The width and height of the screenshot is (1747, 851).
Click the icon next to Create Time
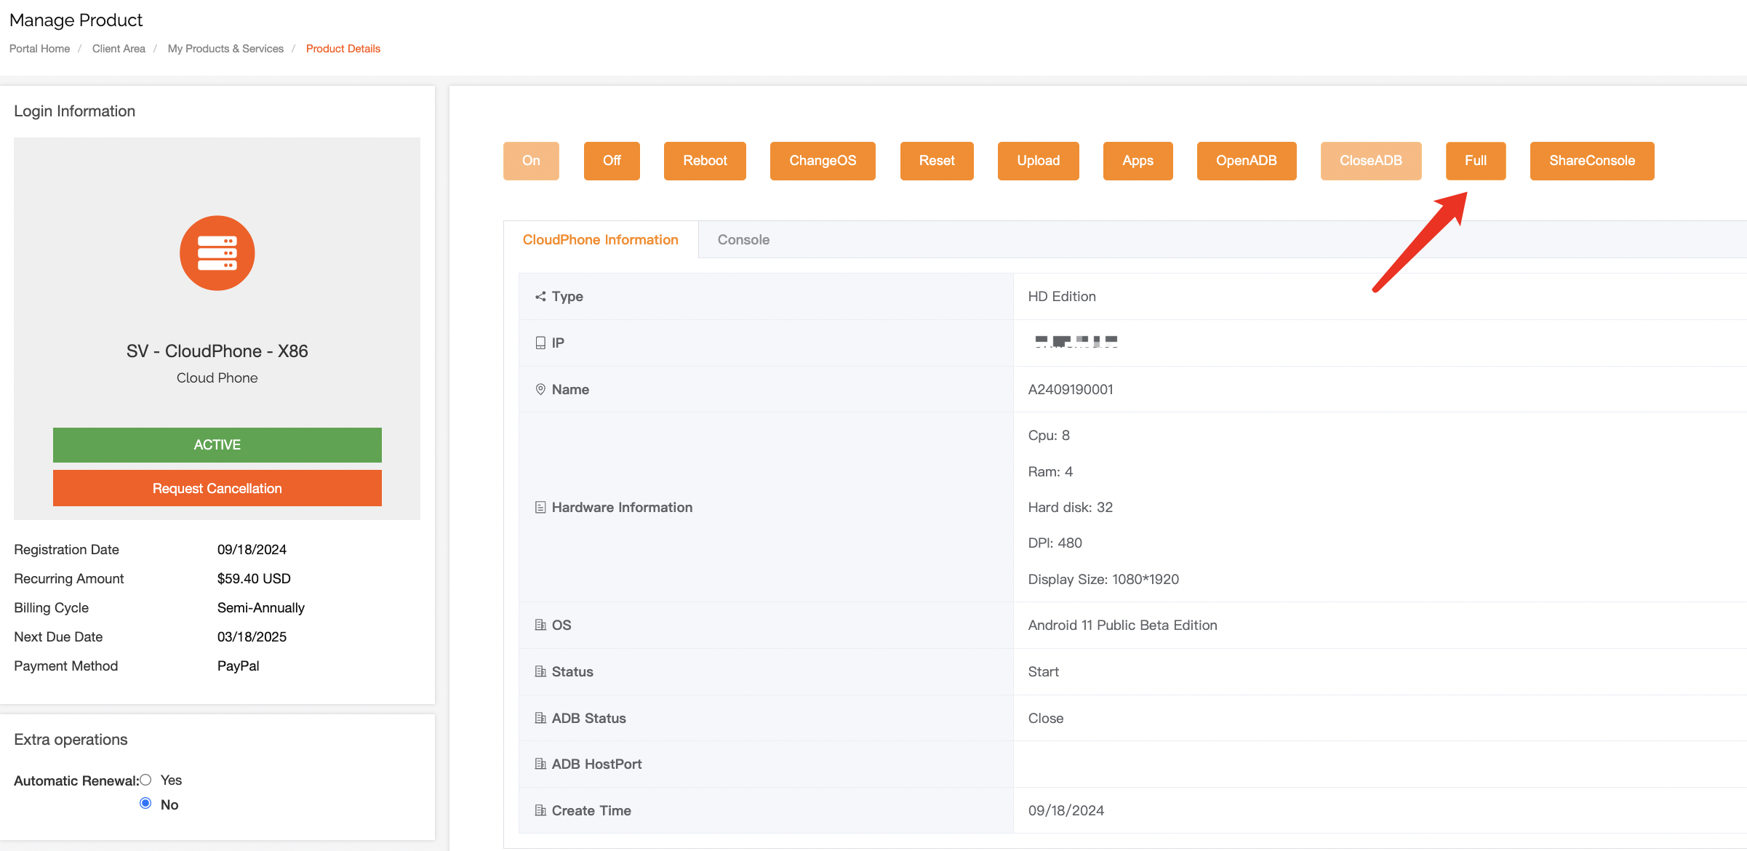click(x=540, y=810)
